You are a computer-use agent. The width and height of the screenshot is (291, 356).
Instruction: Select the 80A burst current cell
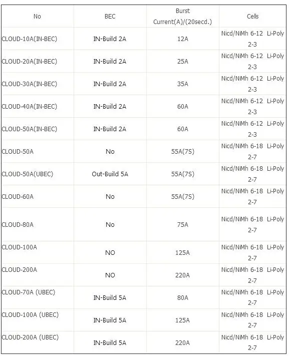[x=183, y=297]
